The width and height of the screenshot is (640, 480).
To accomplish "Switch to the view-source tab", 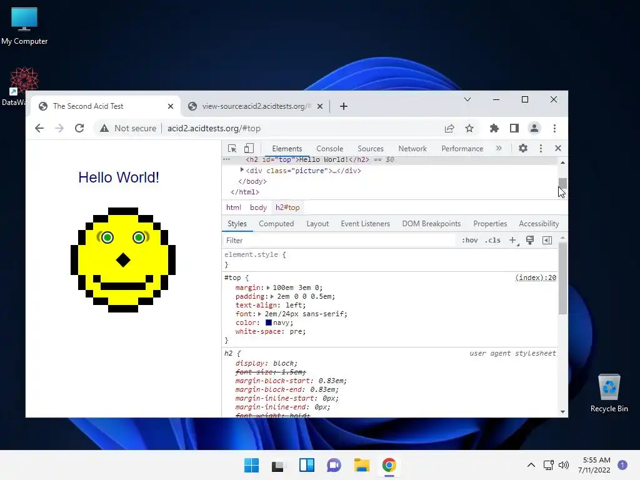I will pos(255,106).
